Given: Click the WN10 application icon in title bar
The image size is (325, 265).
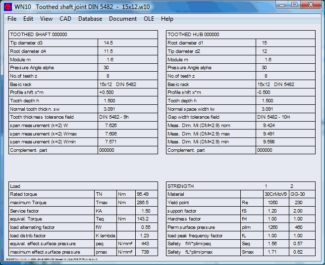Looking at the screenshot, I should 7,6.
